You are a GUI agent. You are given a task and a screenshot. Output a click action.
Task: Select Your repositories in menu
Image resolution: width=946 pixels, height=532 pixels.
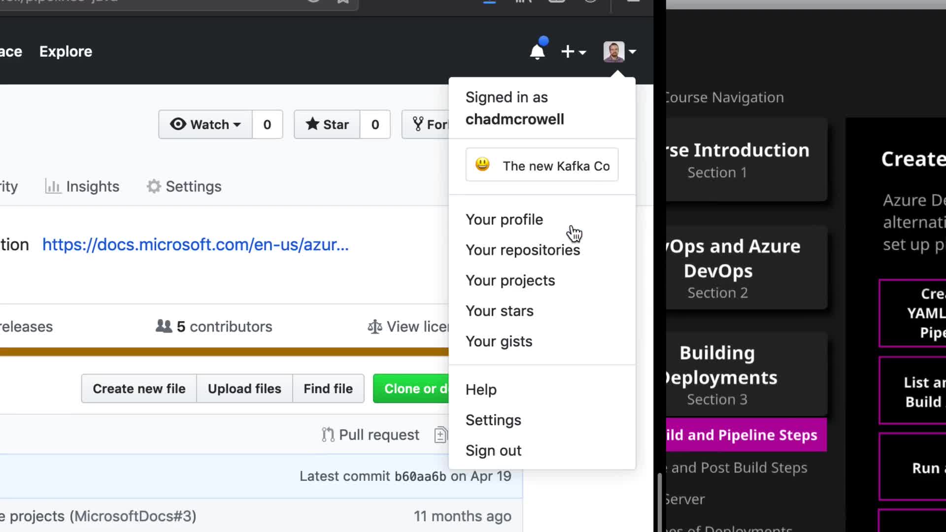pos(522,250)
